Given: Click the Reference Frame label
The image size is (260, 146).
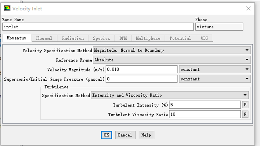Looking at the screenshot, I should pyautogui.click(x=74, y=60).
